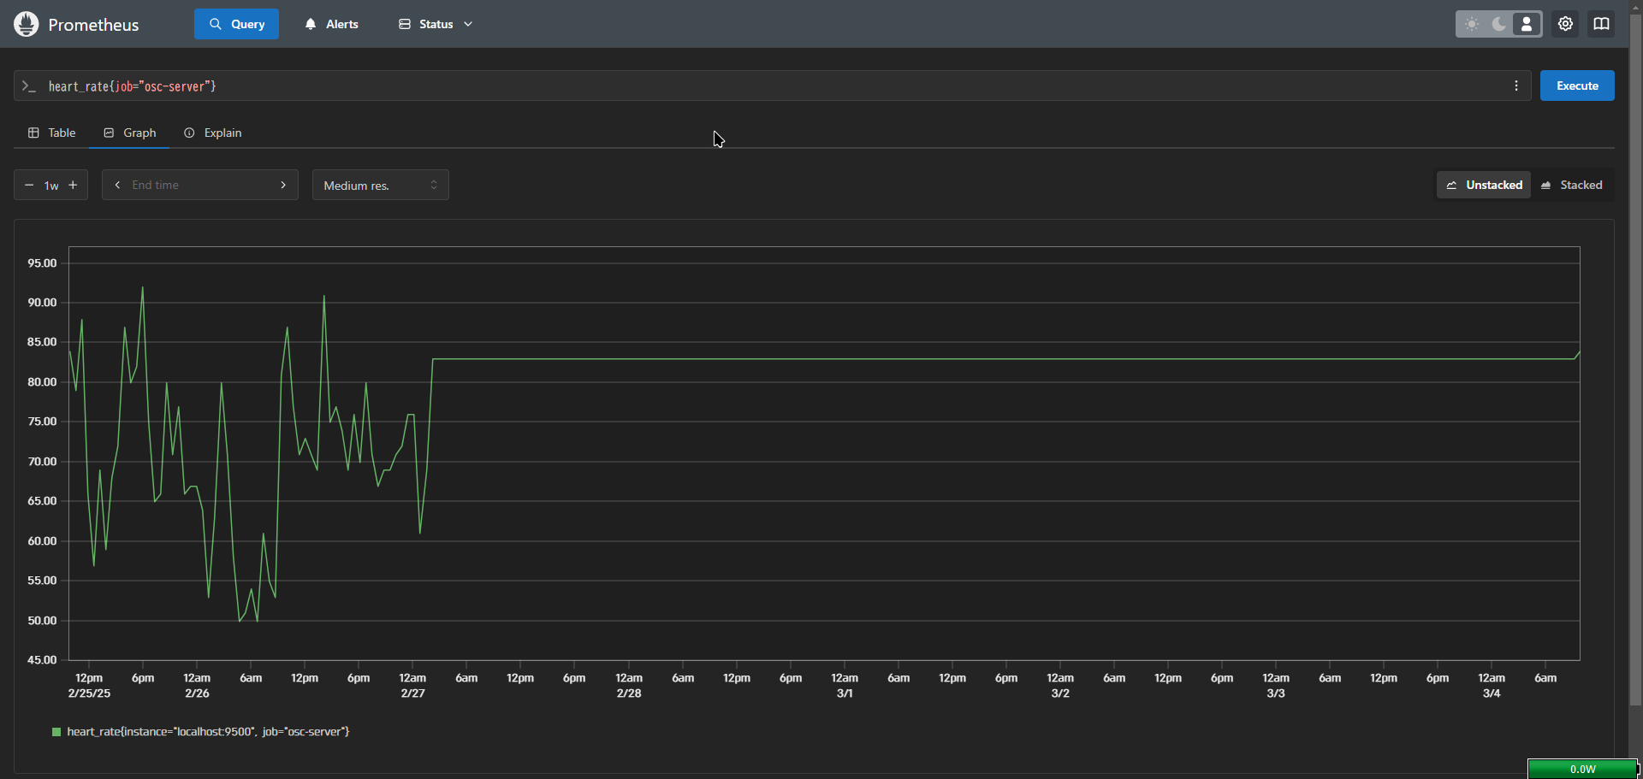Image resolution: width=1643 pixels, height=779 pixels.
Task: Open the Medium res. resolution dropdown
Action: click(380, 185)
